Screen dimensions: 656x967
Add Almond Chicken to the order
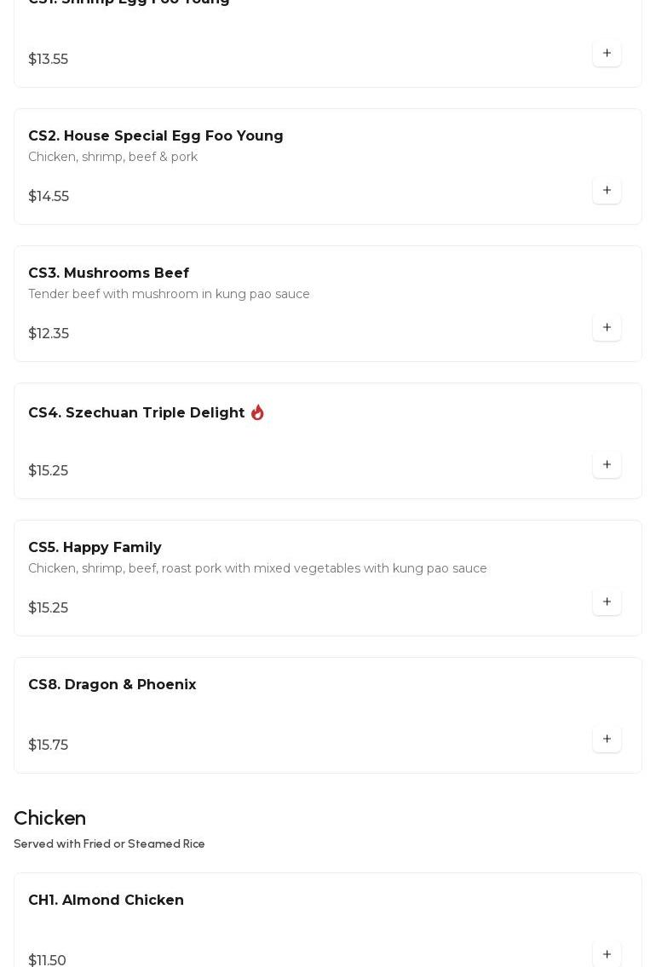coord(607,954)
